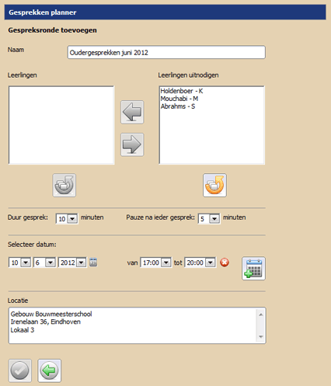The image size is (331, 386).
Task: Click the orange reload button under Leerlingen uitnodigen
Action: [x=214, y=186]
